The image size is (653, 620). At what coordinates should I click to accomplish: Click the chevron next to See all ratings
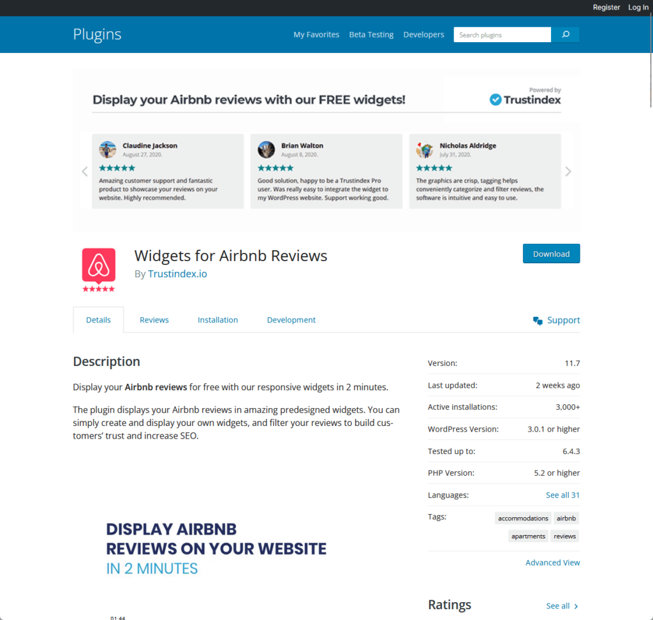tap(576, 606)
